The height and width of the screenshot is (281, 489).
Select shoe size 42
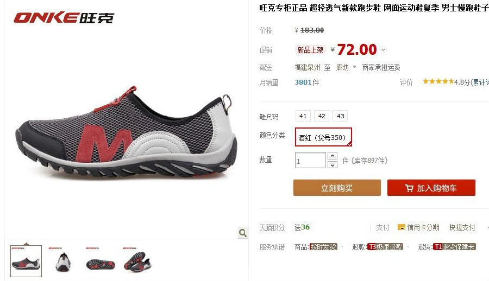coord(322,116)
